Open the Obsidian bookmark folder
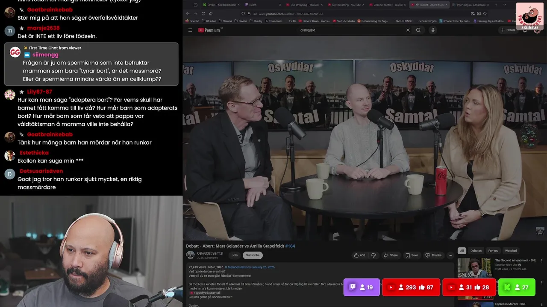Screen dimensions: 547x307 [x=209, y=21]
